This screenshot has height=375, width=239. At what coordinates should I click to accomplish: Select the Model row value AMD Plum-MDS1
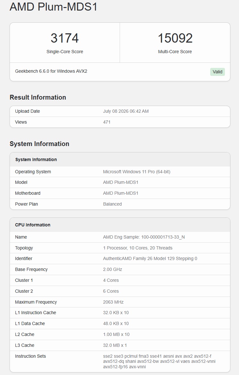tap(121, 182)
